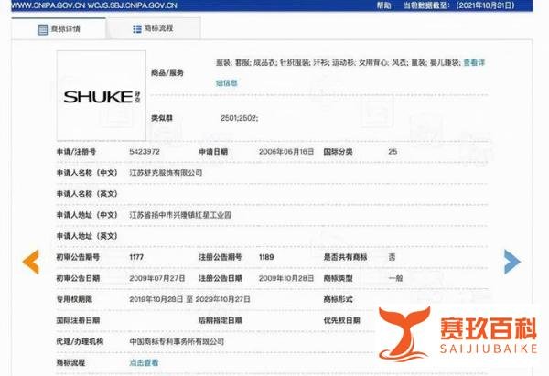Click the 商标流程 row label

click(x=70, y=362)
